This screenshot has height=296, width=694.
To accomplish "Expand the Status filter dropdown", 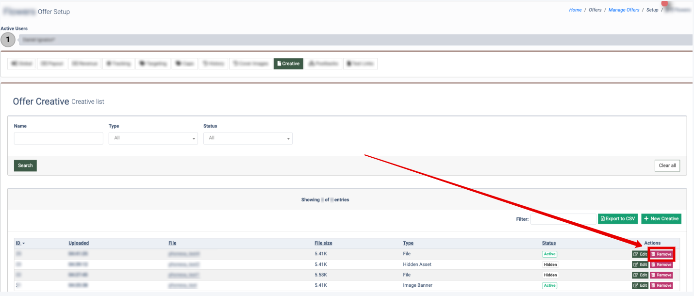I will point(248,138).
